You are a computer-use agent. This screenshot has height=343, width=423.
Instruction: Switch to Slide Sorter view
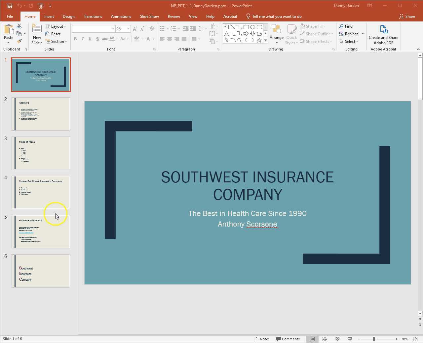tap(325, 339)
